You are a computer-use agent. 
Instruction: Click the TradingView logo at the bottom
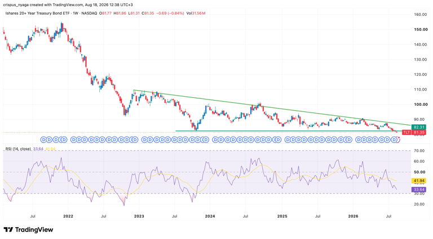pyautogui.click(x=28, y=229)
